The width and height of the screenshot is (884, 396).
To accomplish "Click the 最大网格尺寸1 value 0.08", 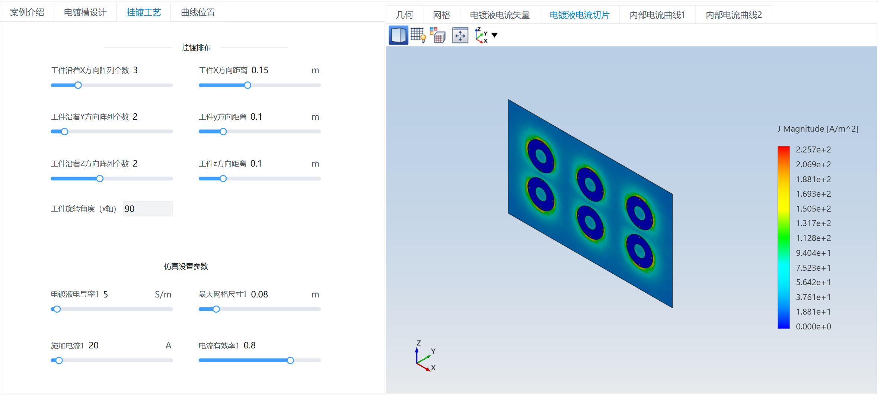I will (259, 294).
